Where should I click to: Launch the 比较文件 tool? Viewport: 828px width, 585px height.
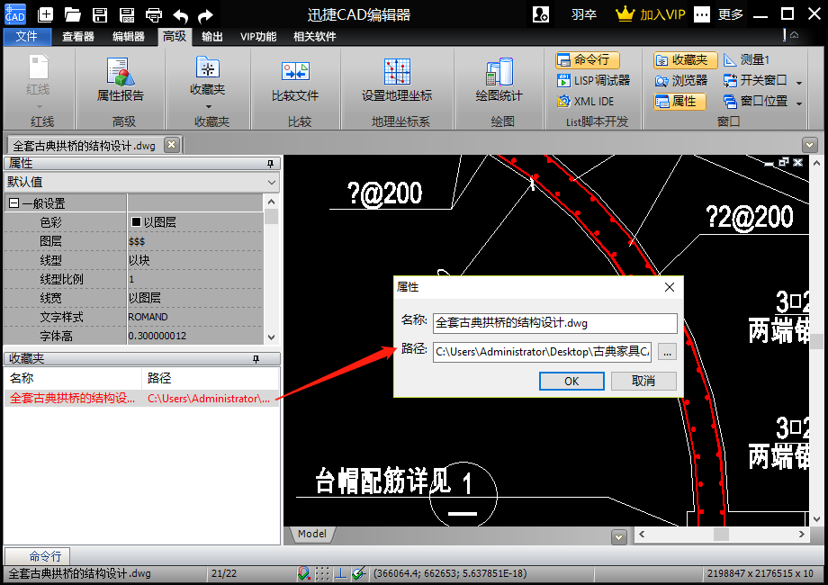[295, 81]
